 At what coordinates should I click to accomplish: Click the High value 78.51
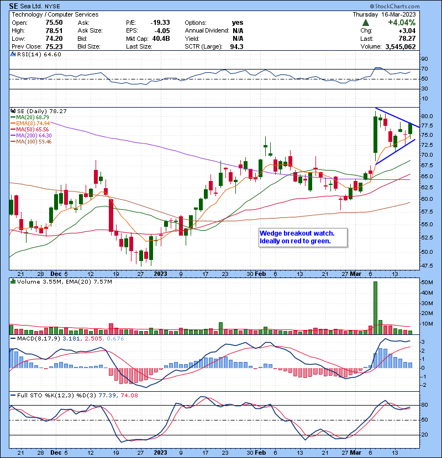point(54,31)
